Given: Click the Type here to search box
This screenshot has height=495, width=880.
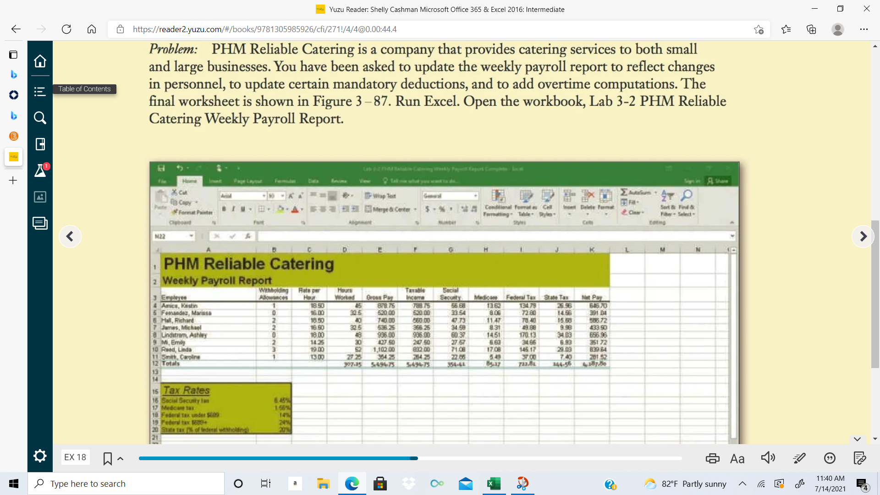Looking at the screenshot, I should [x=126, y=484].
